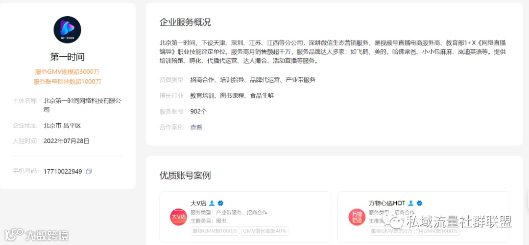Click the GMV增长率超40% tag
This screenshot has width=529, height=245.
[x=264, y=231]
